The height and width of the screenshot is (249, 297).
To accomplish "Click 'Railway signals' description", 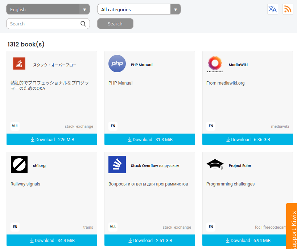I will point(25,184).
